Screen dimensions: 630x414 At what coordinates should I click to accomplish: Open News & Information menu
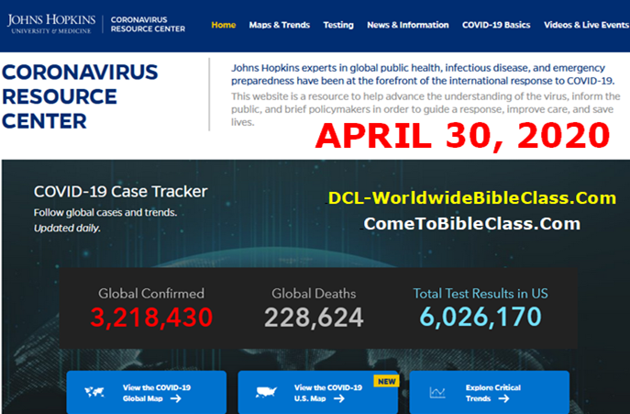coord(408,25)
